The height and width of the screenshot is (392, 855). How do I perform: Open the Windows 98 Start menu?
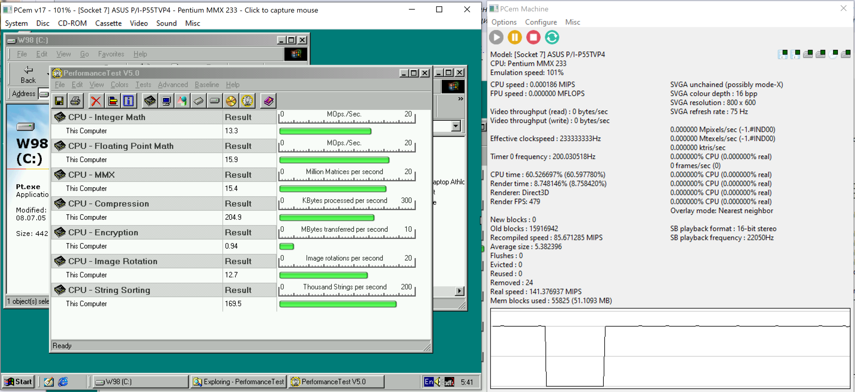pos(18,381)
